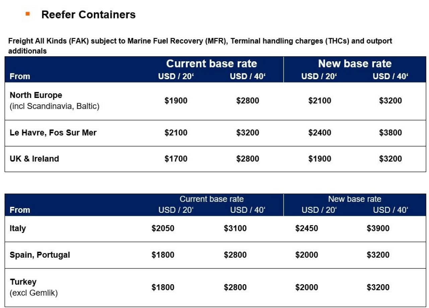Select the Turkey row label
Screen dimensions: 429x308
pyautogui.click(x=23, y=282)
